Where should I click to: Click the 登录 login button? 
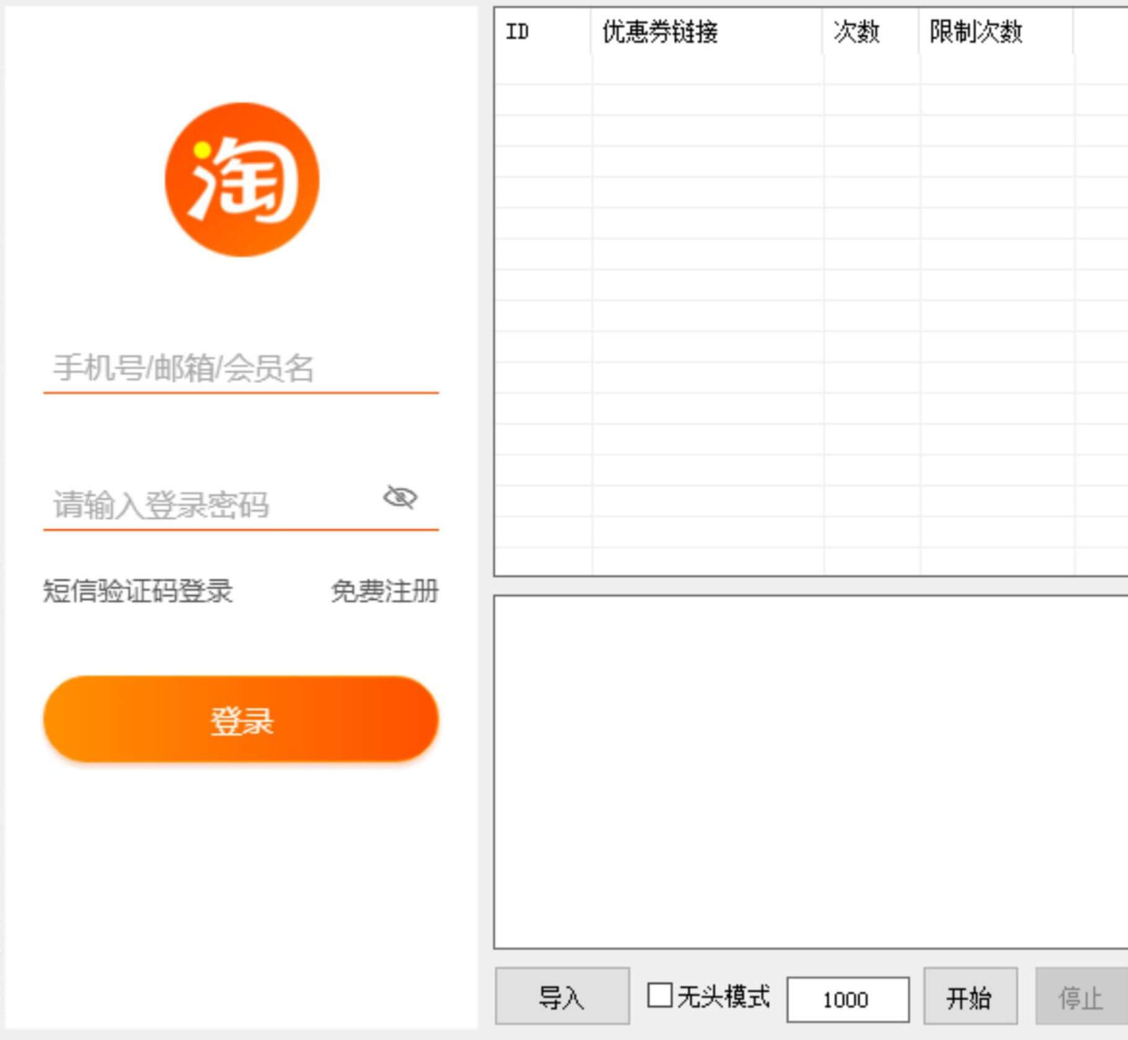(x=242, y=720)
